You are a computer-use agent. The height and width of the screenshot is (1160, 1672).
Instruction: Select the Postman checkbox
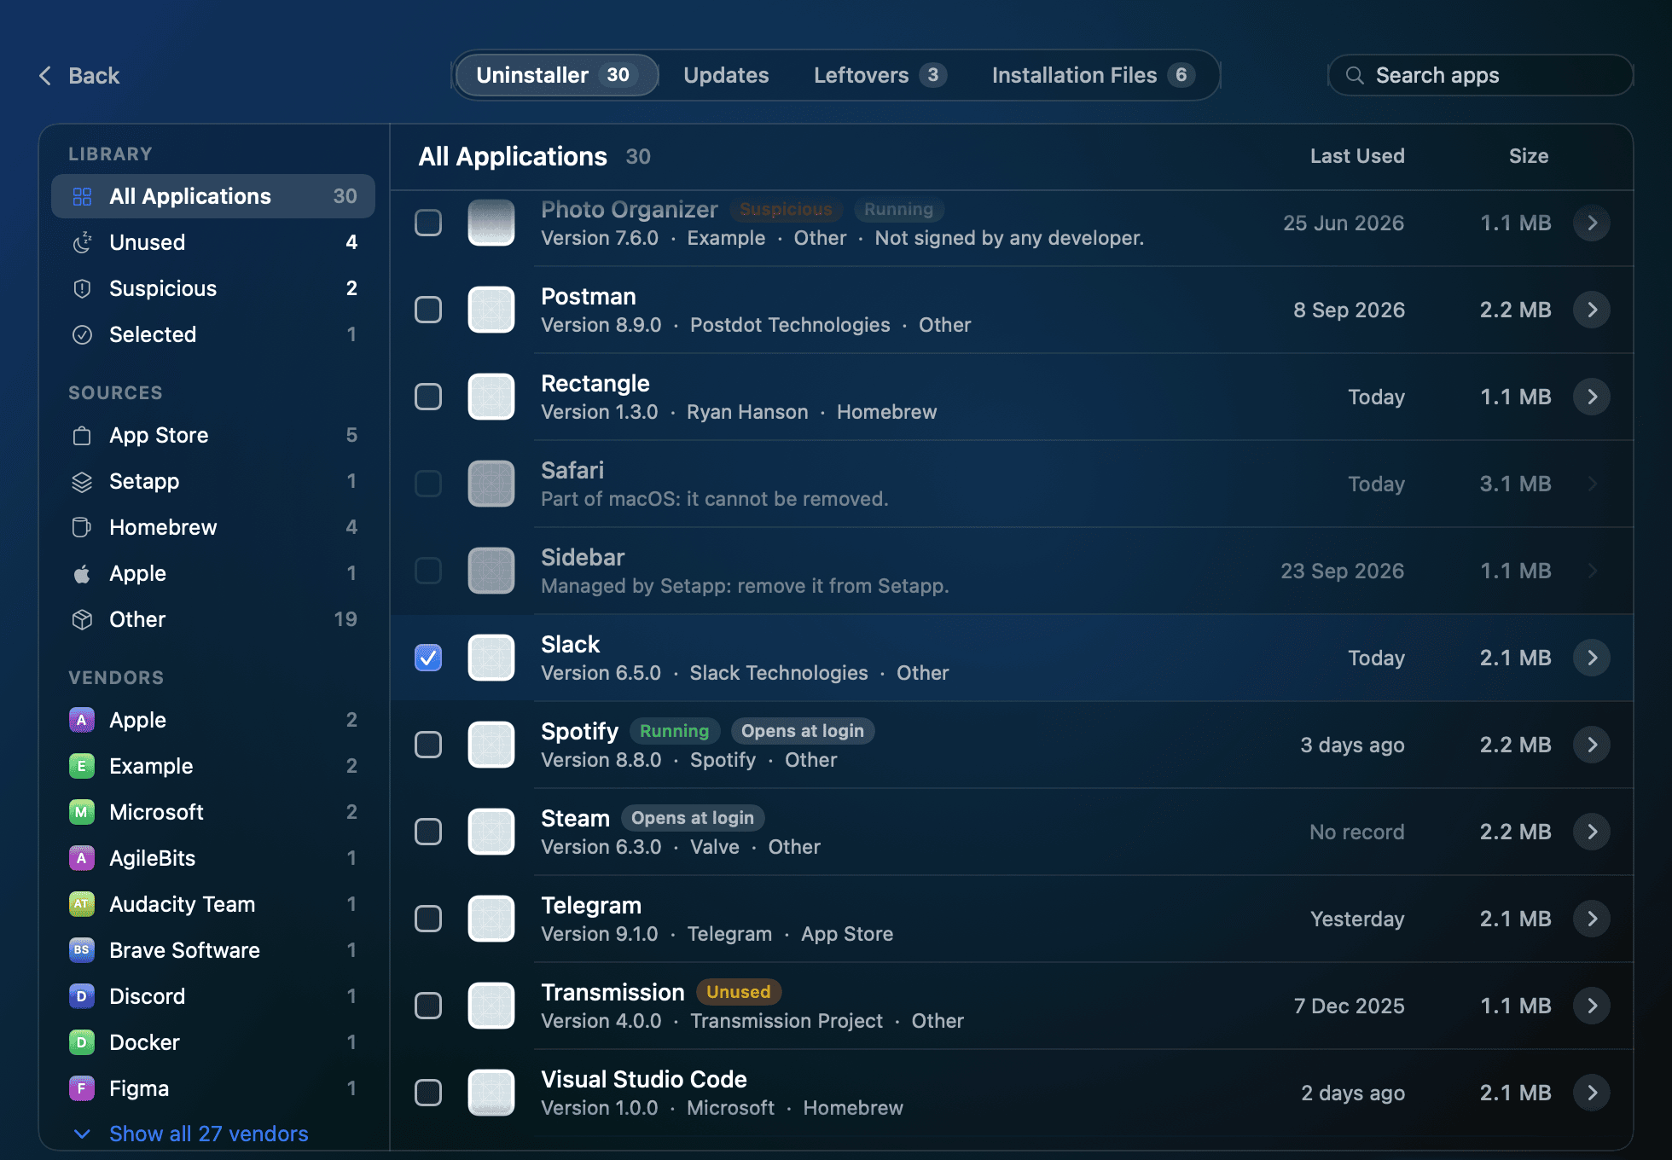(x=428, y=310)
